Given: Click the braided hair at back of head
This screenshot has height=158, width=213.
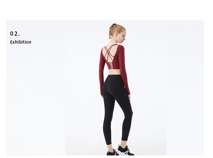Looking at the screenshot, I should [x=110, y=33].
